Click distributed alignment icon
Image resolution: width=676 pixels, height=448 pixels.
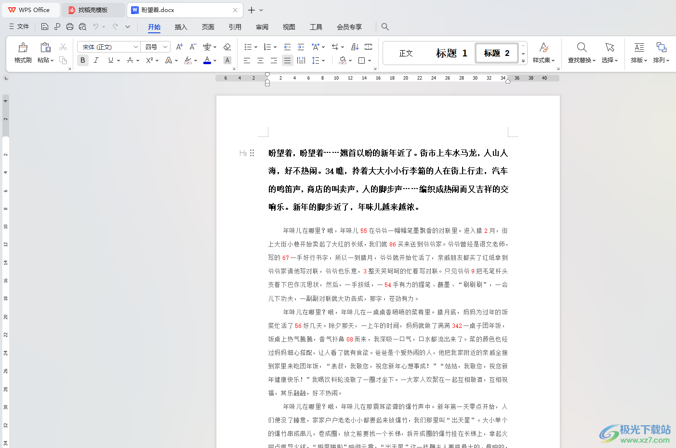pos(301,60)
